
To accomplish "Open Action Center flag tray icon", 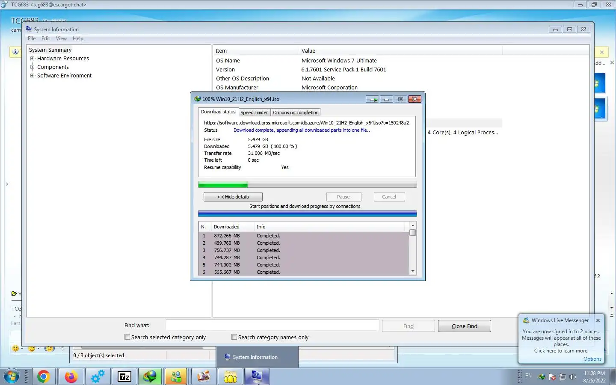I will coord(552,377).
